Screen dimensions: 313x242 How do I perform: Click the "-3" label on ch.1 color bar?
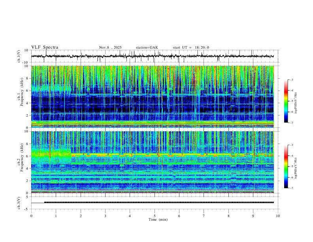[291, 79]
